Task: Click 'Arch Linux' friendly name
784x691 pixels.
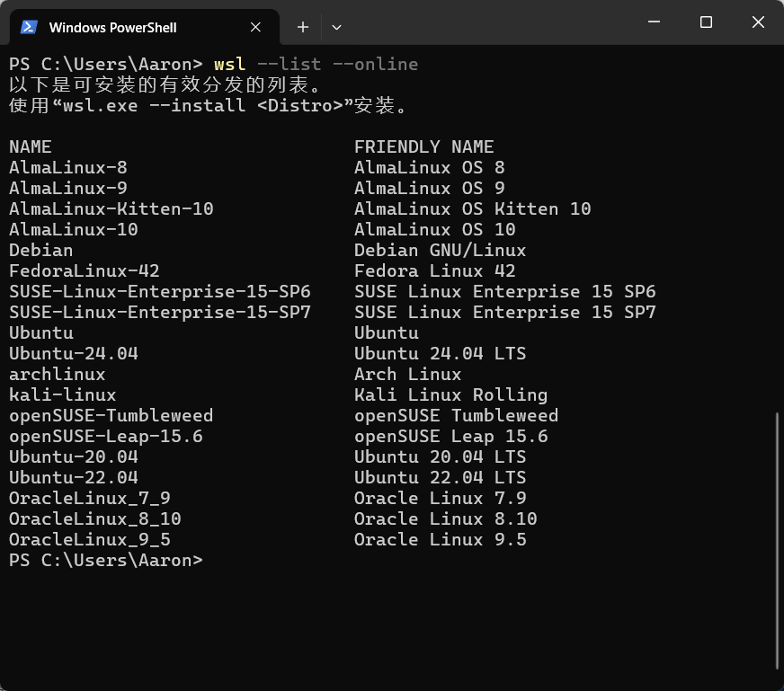Action: 408,374
